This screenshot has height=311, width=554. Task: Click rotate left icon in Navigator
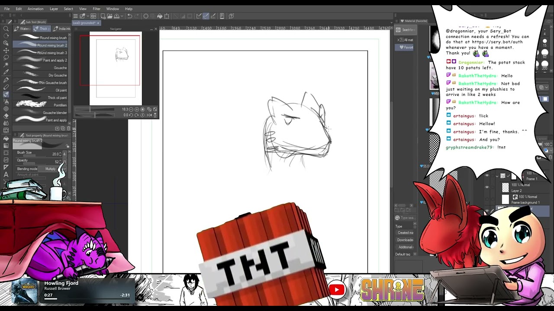point(131,115)
